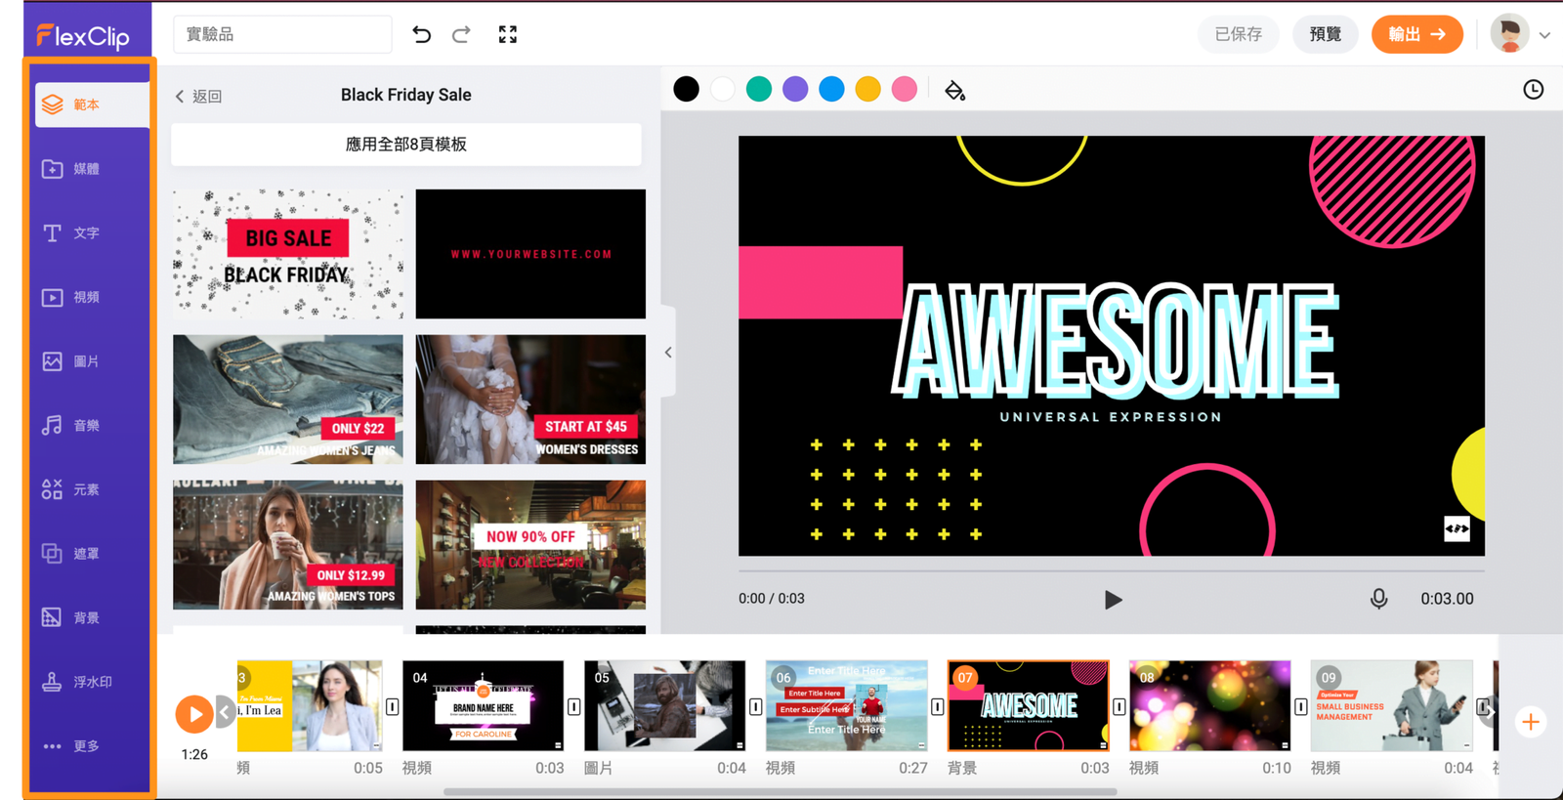1563x800 pixels.
Task: Play the preview video
Action: [x=1112, y=600]
